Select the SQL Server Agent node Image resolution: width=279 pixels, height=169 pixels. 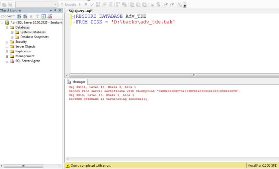[27, 61]
